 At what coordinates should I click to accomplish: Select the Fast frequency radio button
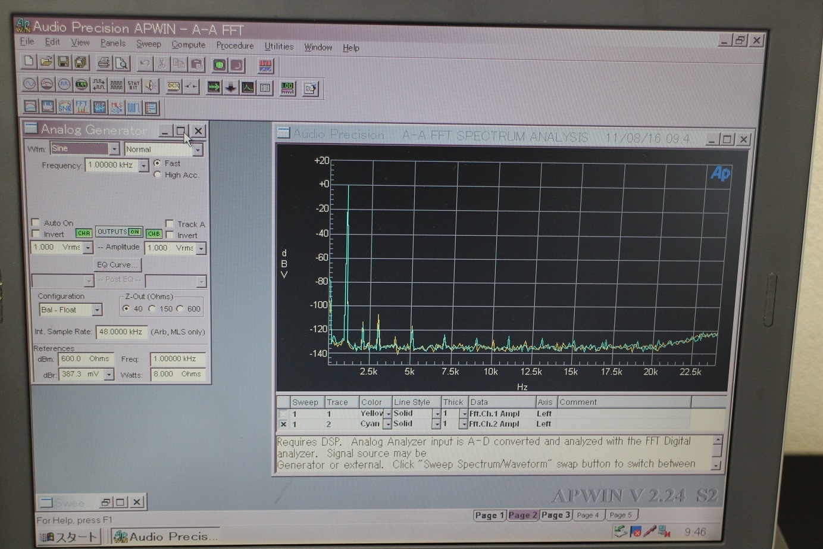[157, 163]
